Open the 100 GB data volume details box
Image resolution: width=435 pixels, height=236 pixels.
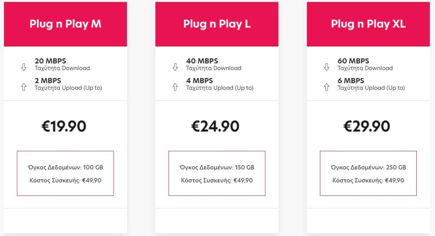coord(66,174)
